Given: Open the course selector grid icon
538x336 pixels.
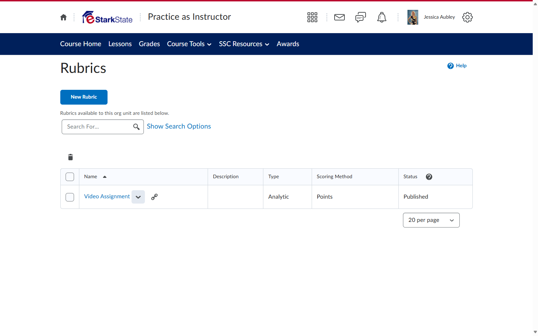Looking at the screenshot, I should point(312,17).
